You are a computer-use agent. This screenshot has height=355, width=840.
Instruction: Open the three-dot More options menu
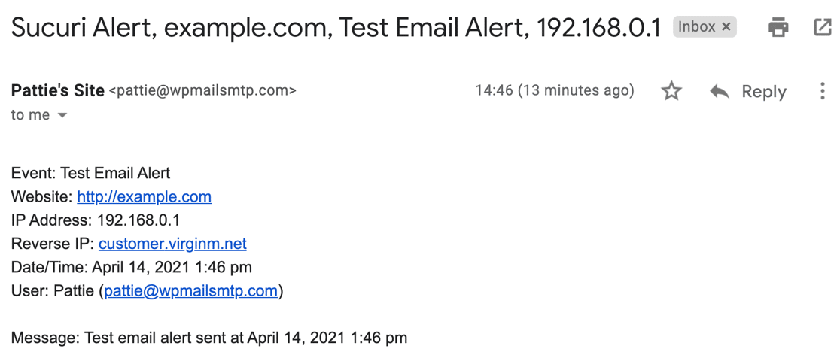[x=823, y=92]
